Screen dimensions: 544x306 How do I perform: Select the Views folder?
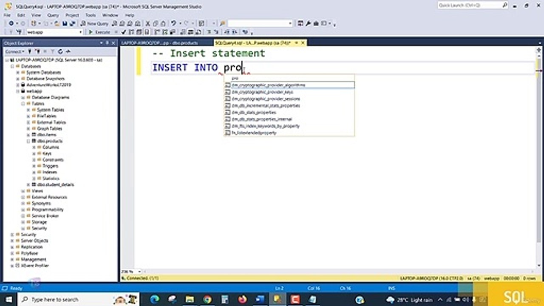(37, 191)
